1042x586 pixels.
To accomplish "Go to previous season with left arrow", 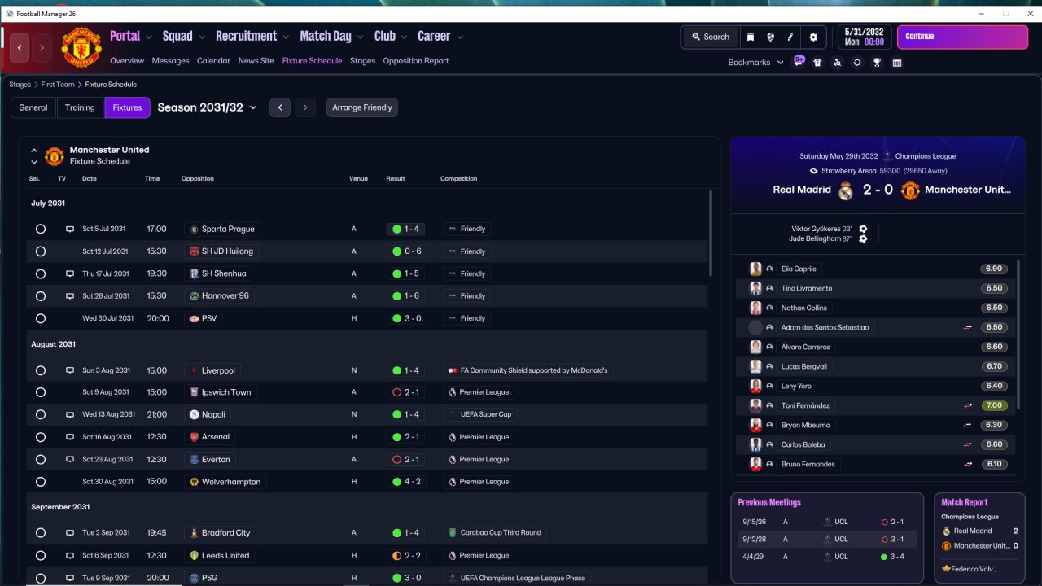I will tap(279, 107).
